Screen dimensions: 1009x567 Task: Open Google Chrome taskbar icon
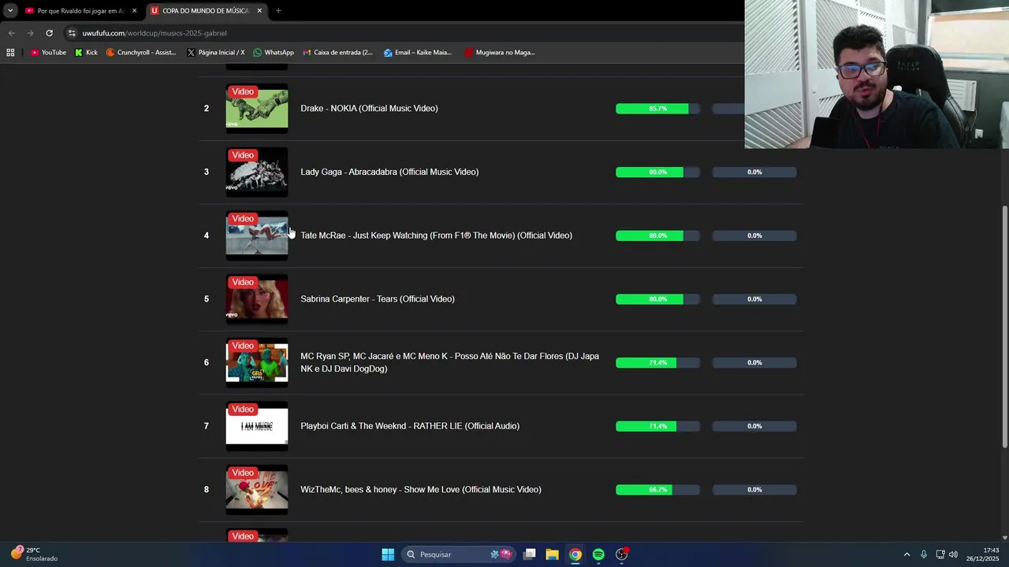(x=575, y=554)
